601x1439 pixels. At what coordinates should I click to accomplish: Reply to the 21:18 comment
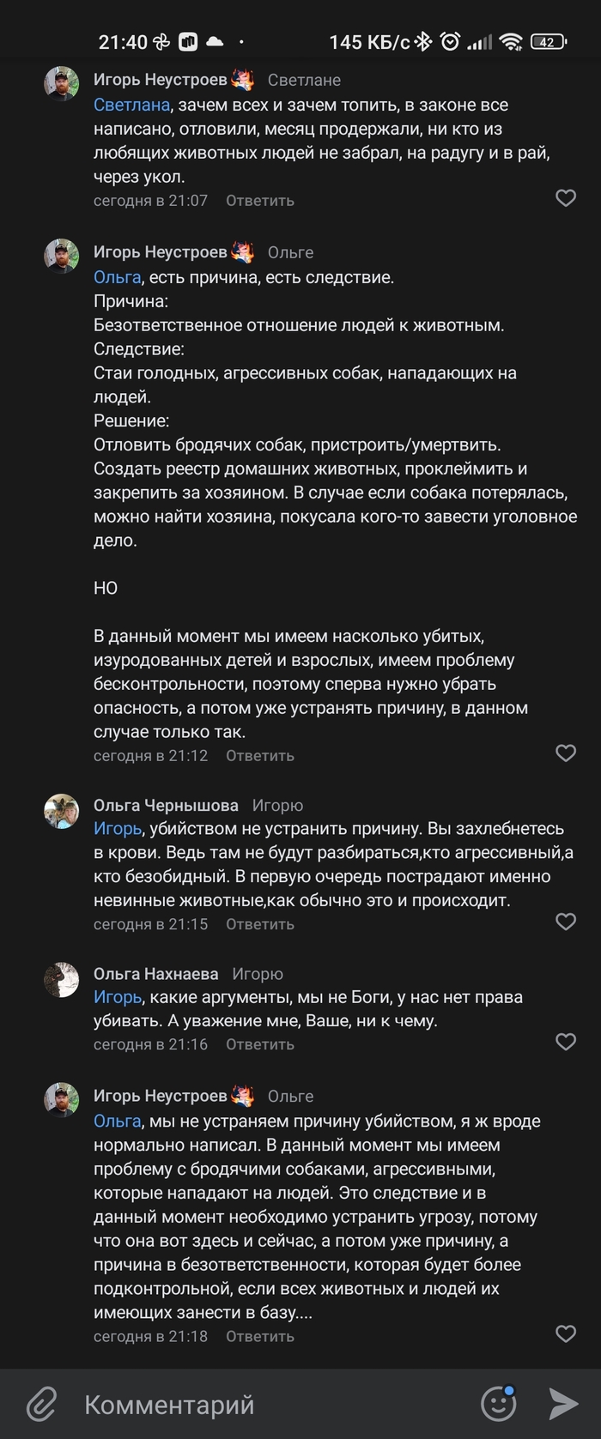pos(259,1336)
